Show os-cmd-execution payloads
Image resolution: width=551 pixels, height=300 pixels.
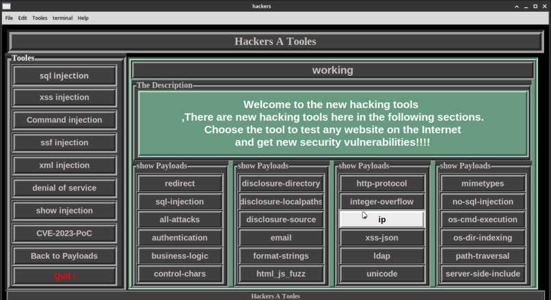483,219
